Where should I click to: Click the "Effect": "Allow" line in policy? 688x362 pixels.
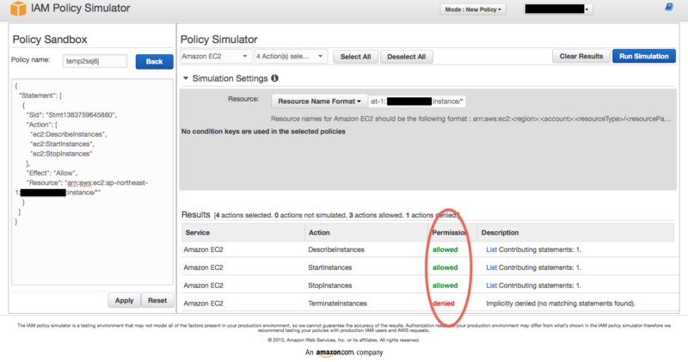point(52,173)
